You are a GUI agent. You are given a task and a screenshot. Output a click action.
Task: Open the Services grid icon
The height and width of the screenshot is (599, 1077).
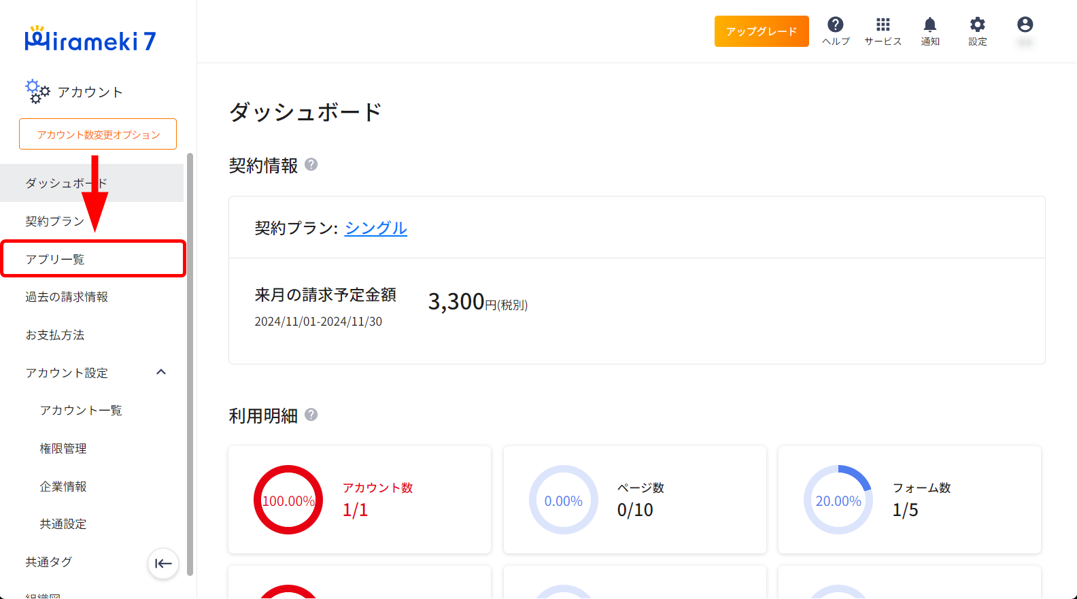pos(883,25)
